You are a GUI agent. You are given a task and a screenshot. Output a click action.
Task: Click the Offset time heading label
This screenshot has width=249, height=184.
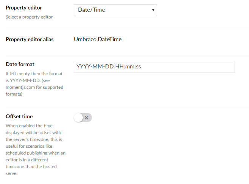point(19,116)
